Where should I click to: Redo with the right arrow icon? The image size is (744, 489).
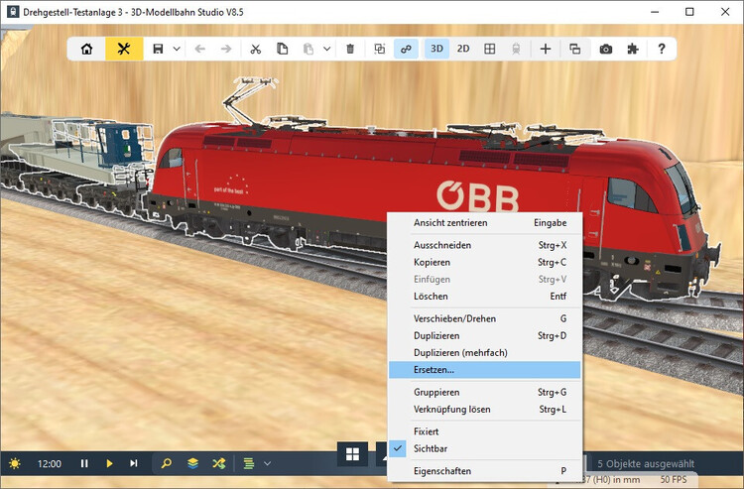coord(226,49)
